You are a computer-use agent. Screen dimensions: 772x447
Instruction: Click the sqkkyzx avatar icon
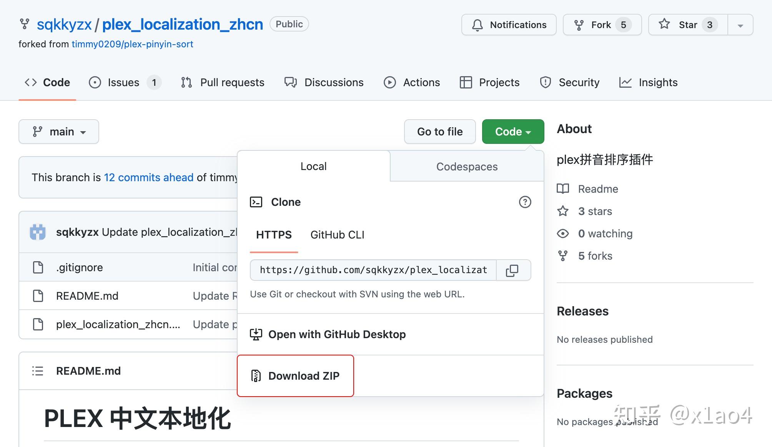point(38,232)
